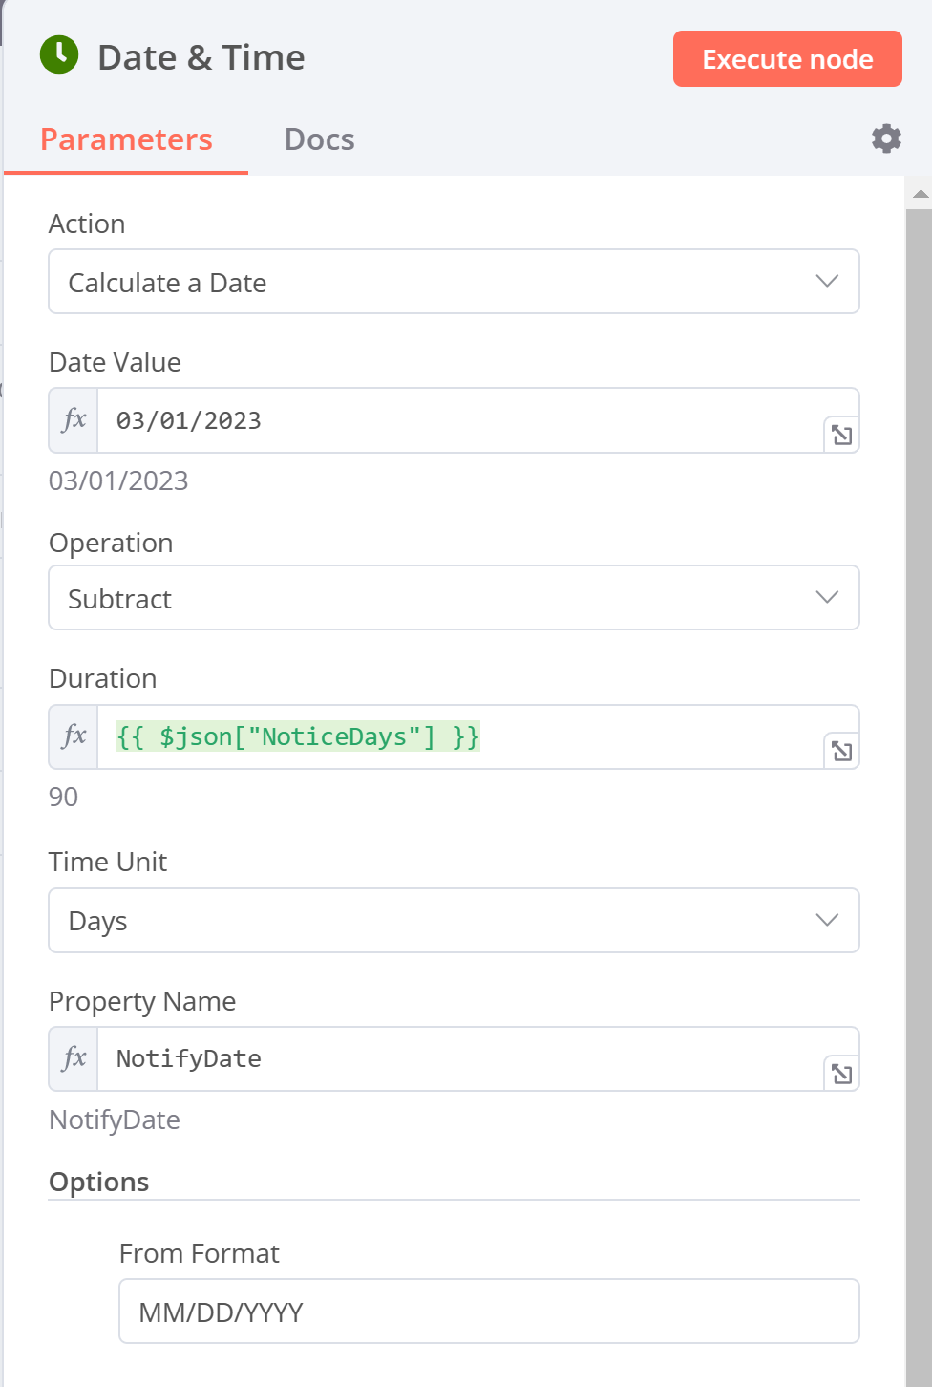This screenshot has width=932, height=1387.
Task: Click the scrollbar up arrow
Action: 920,194
